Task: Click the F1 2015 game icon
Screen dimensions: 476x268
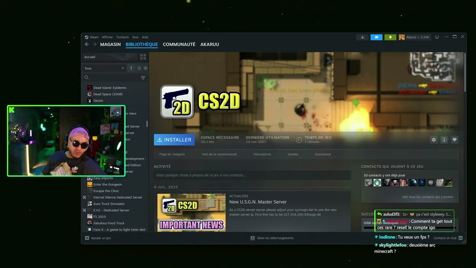Action: pyautogui.click(x=90, y=217)
